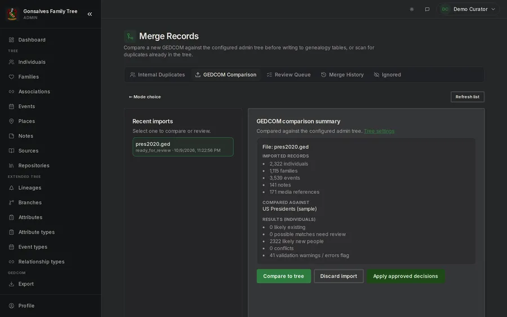Toggle light/dark theme sun icon
507x317 pixels.
(x=412, y=9)
